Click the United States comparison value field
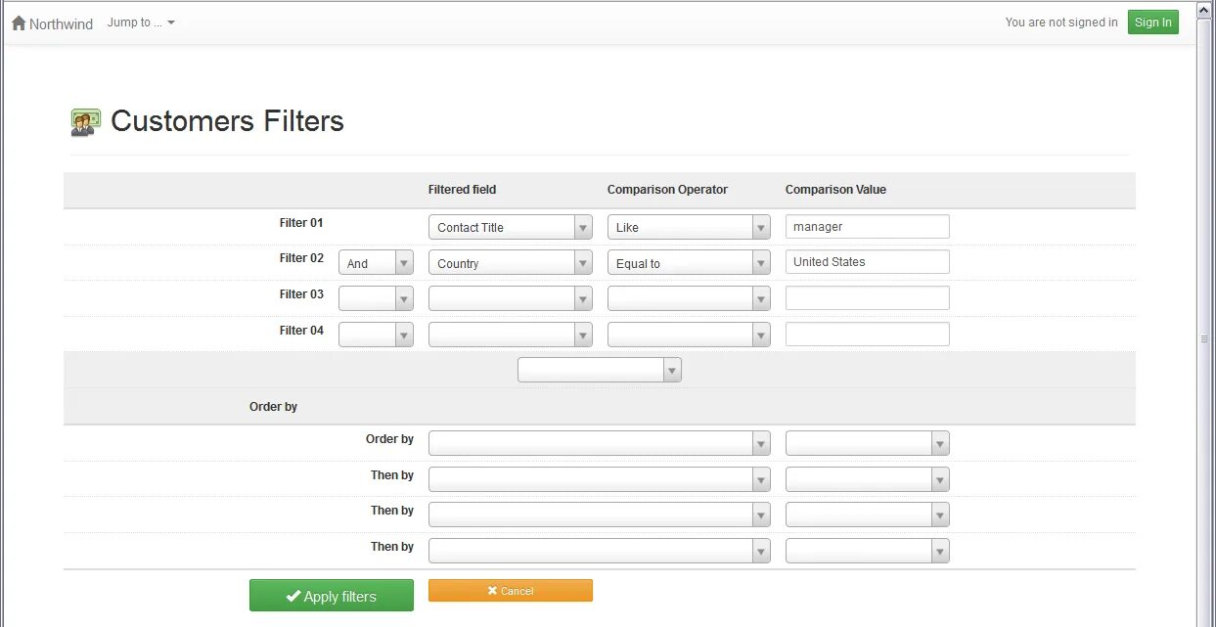The width and height of the screenshot is (1216, 627). pyautogui.click(x=867, y=262)
